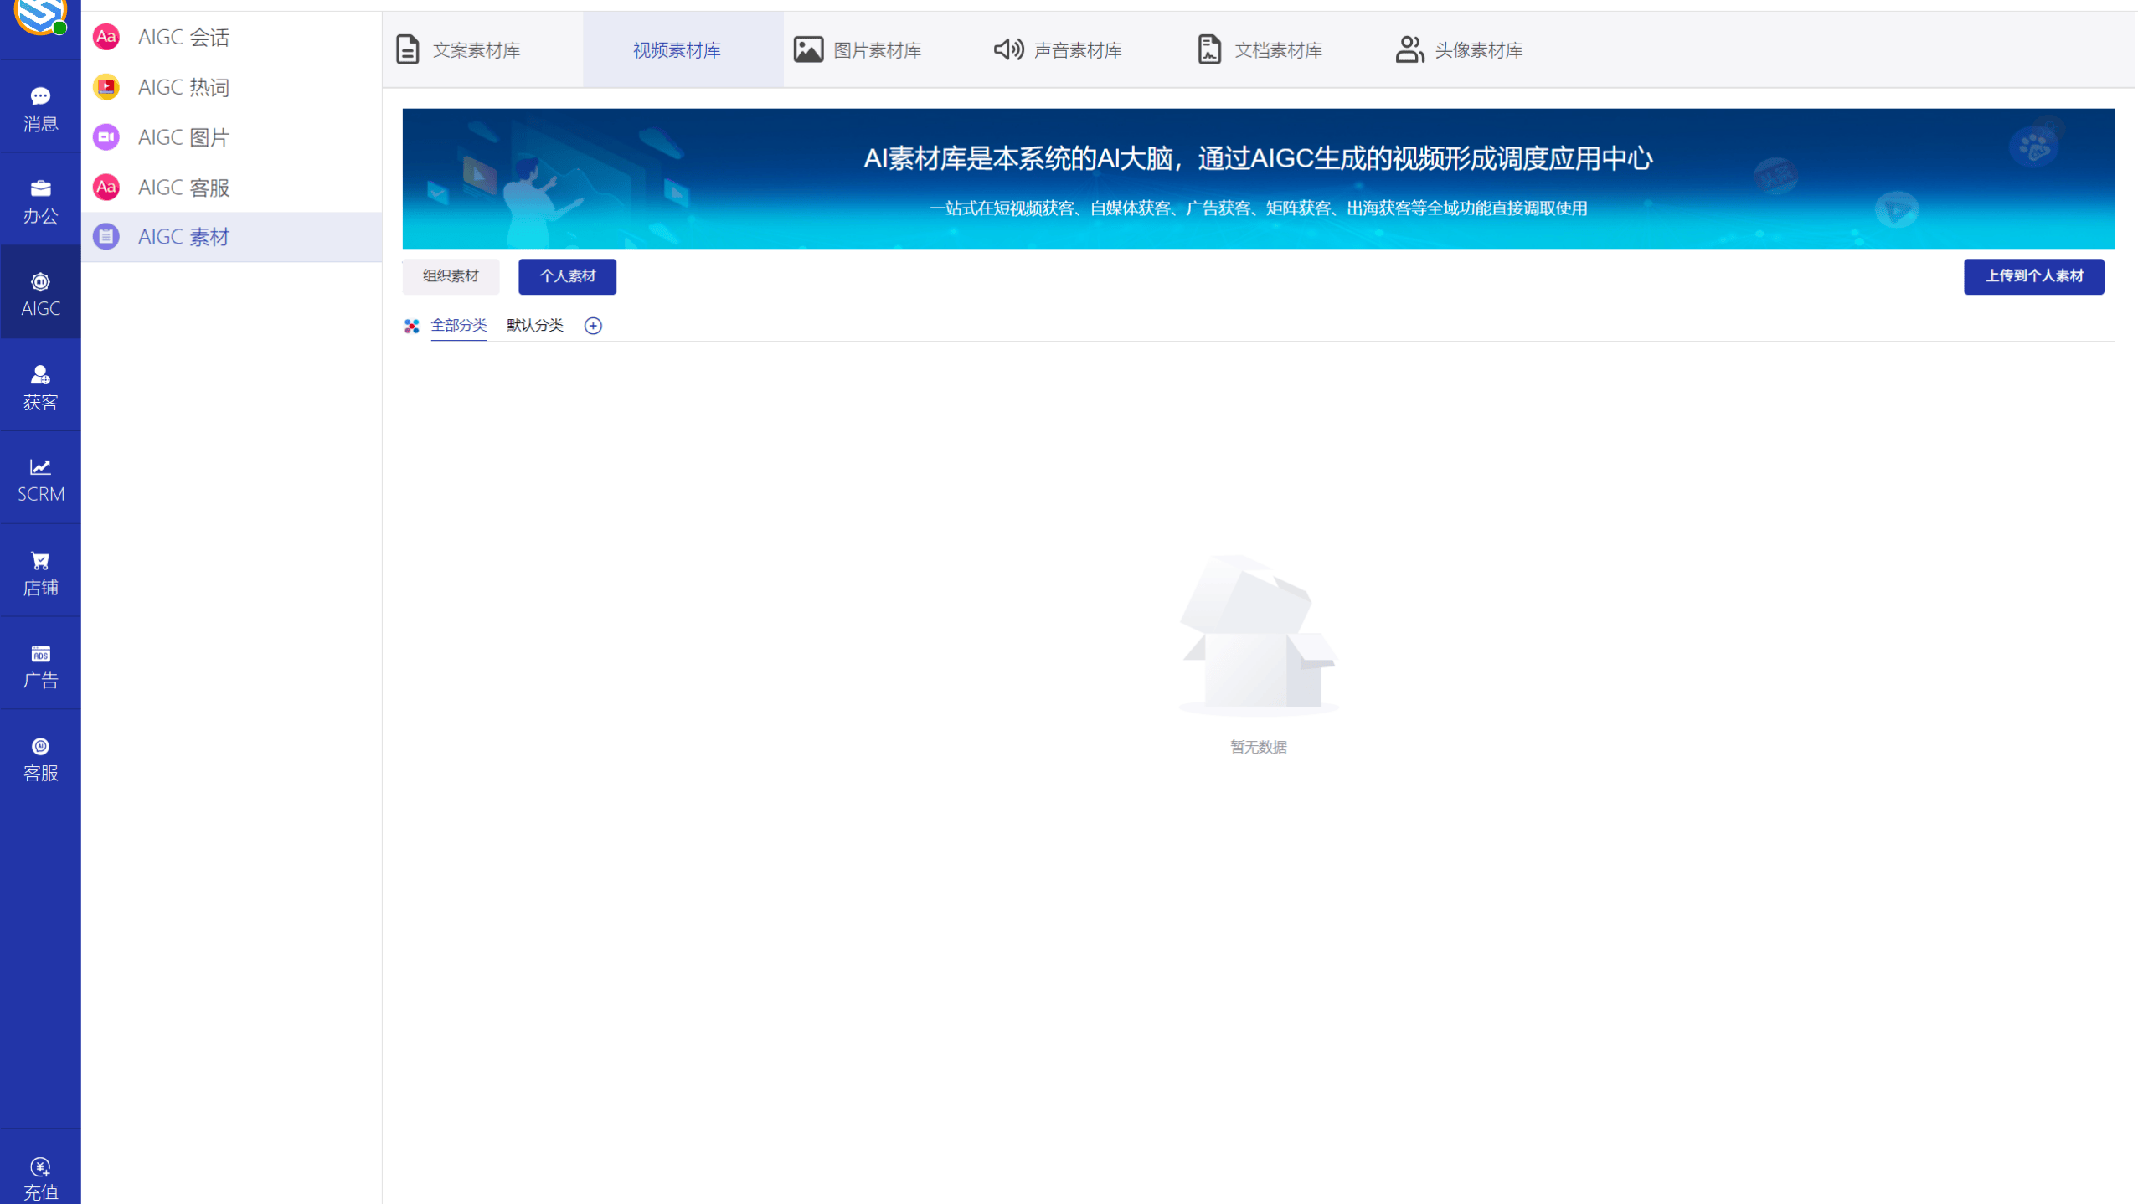Screen dimensions: 2138x1204
Task: Open the SCRM module
Action: (x=39, y=478)
